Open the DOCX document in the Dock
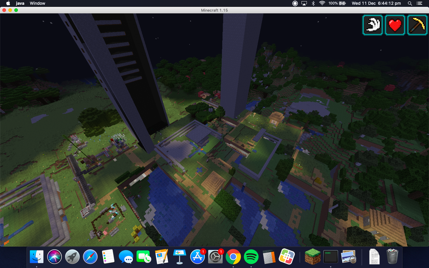The height and width of the screenshot is (268, 429). point(374,257)
